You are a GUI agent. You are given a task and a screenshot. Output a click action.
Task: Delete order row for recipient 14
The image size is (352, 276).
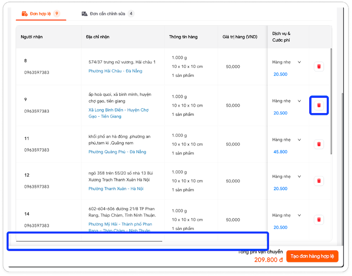pos(319,220)
